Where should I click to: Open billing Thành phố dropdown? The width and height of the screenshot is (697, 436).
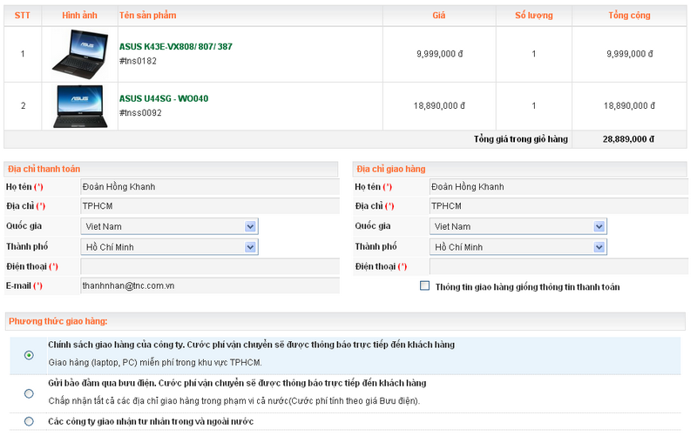point(169,247)
